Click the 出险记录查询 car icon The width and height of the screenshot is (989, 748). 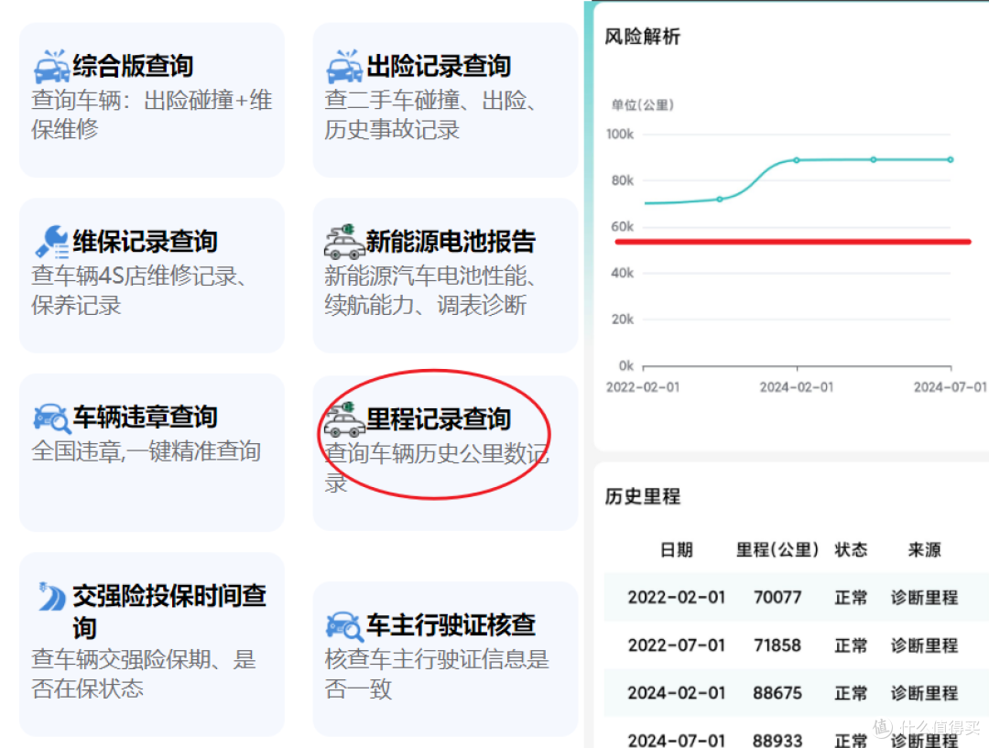344,67
